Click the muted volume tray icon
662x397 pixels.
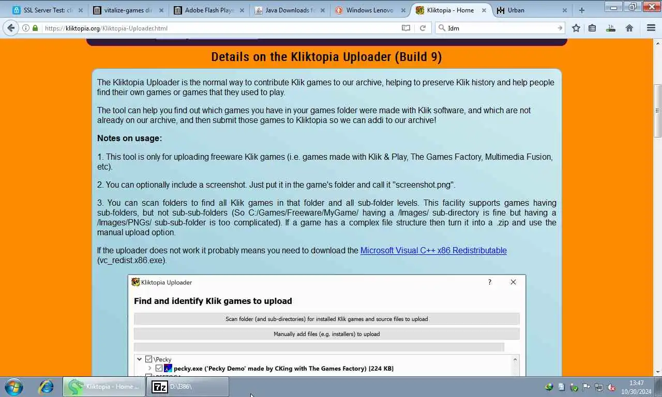click(611, 387)
